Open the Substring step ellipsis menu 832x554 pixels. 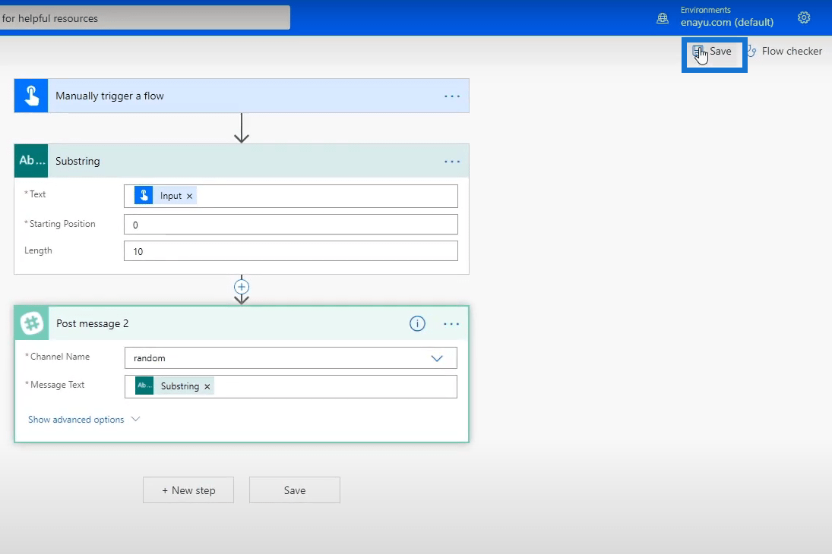pyautogui.click(x=452, y=161)
